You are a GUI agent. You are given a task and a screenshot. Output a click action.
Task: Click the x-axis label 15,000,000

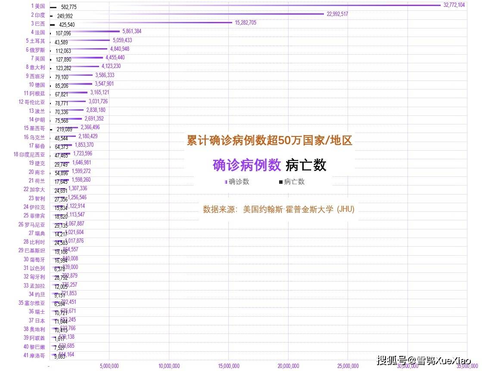point(229,366)
